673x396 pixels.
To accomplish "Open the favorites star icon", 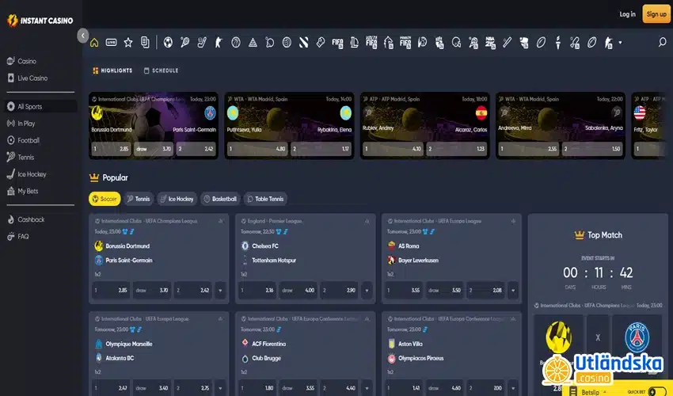I will (128, 43).
